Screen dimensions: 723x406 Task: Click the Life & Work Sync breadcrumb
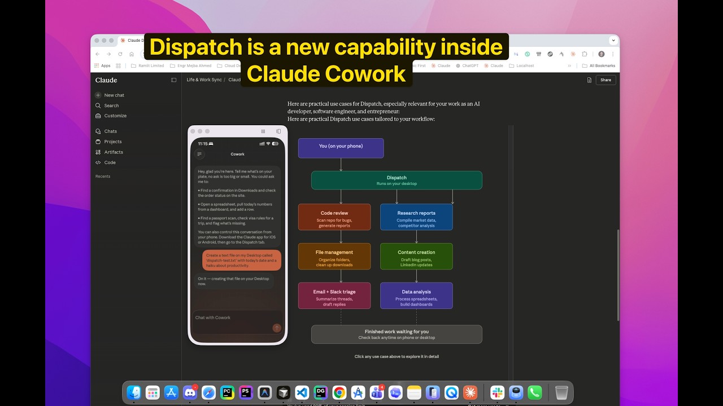pyautogui.click(x=204, y=80)
